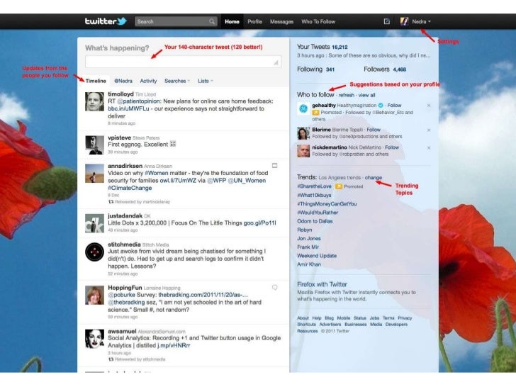This screenshot has height=387, width=516.
Task: Click the media icon on annadirksen's tweet
Action: point(274,166)
